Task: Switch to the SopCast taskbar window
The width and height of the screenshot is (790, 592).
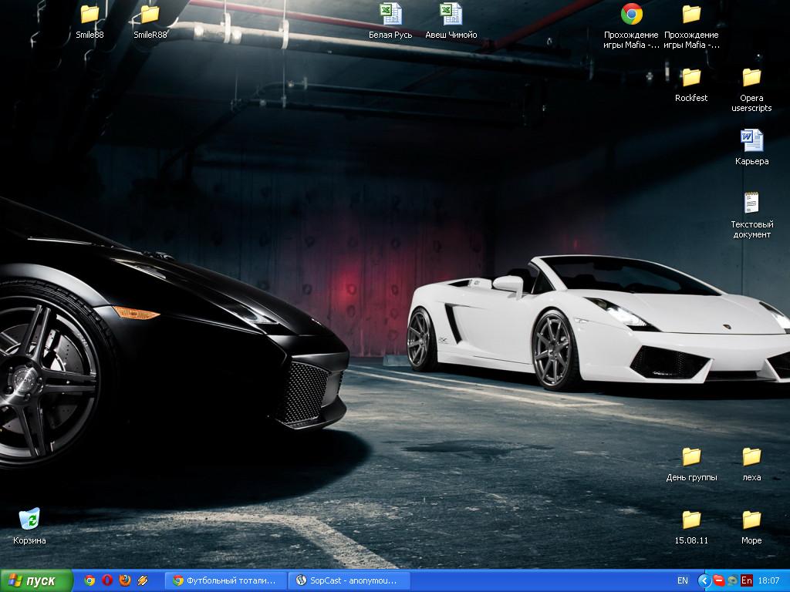Action: (x=348, y=580)
